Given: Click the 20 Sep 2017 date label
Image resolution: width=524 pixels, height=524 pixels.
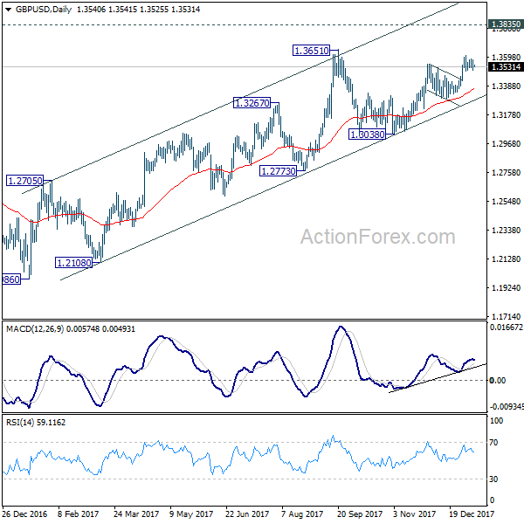Looking at the screenshot, I should pyautogui.click(x=360, y=514).
